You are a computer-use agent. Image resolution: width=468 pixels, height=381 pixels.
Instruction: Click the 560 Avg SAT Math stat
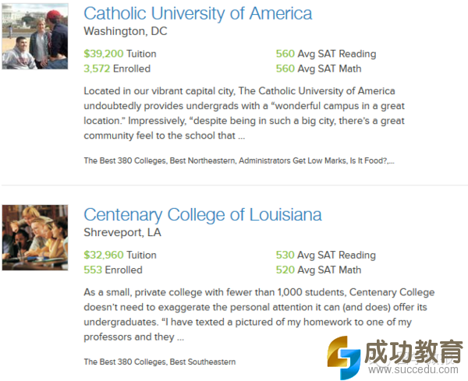(x=318, y=69)
